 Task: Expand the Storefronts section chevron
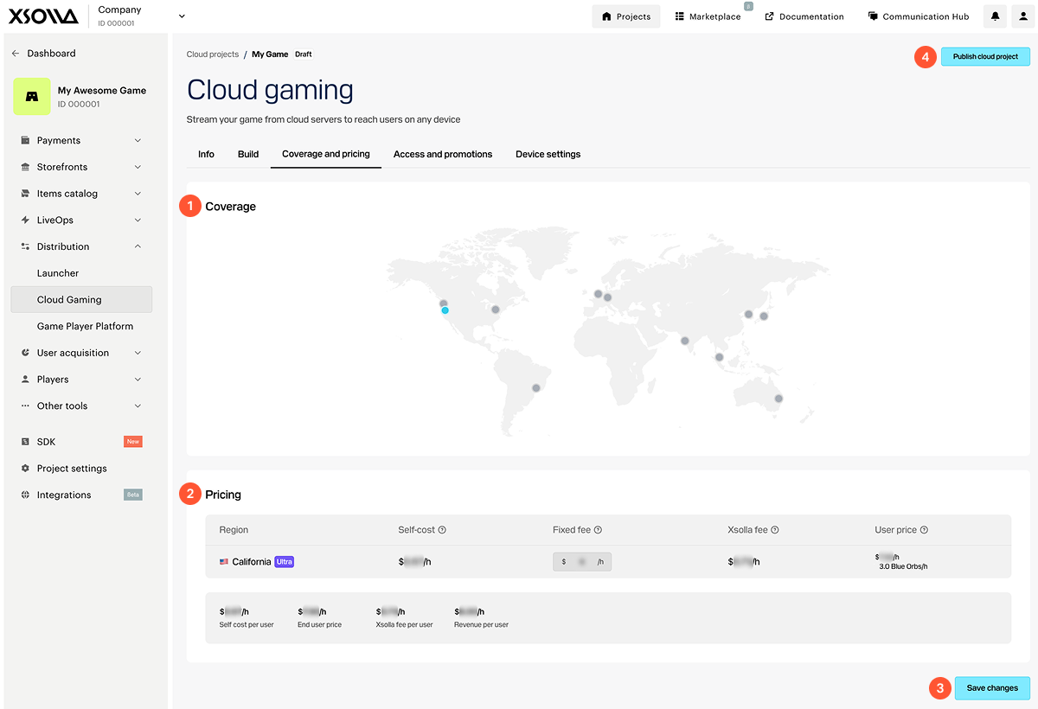click(x=138, y=167)
